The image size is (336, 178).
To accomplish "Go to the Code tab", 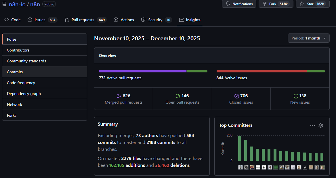I will (13, 20).
